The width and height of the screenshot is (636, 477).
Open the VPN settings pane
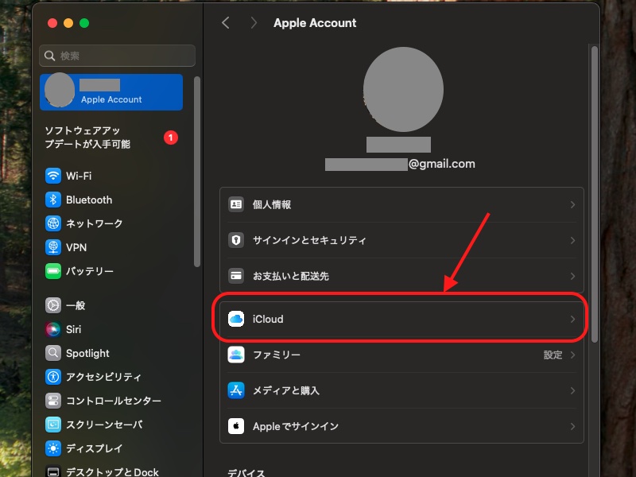[77, 247]
